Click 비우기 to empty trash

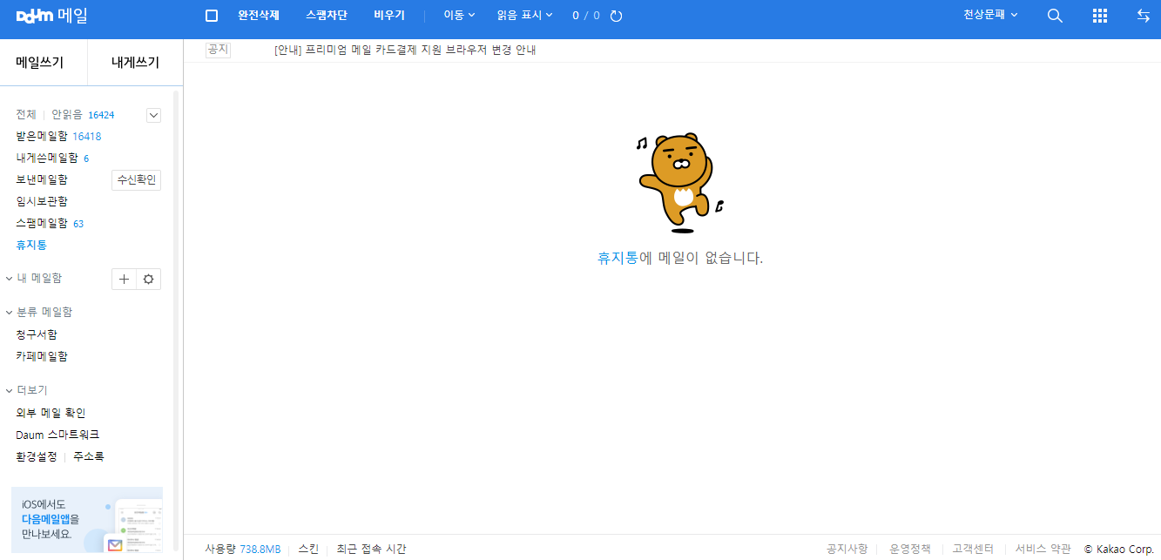pyautogui.click(x=389, y=16)
